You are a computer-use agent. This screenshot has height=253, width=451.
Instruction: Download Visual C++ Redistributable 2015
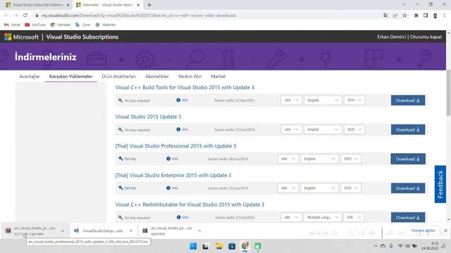pos(408,217)
